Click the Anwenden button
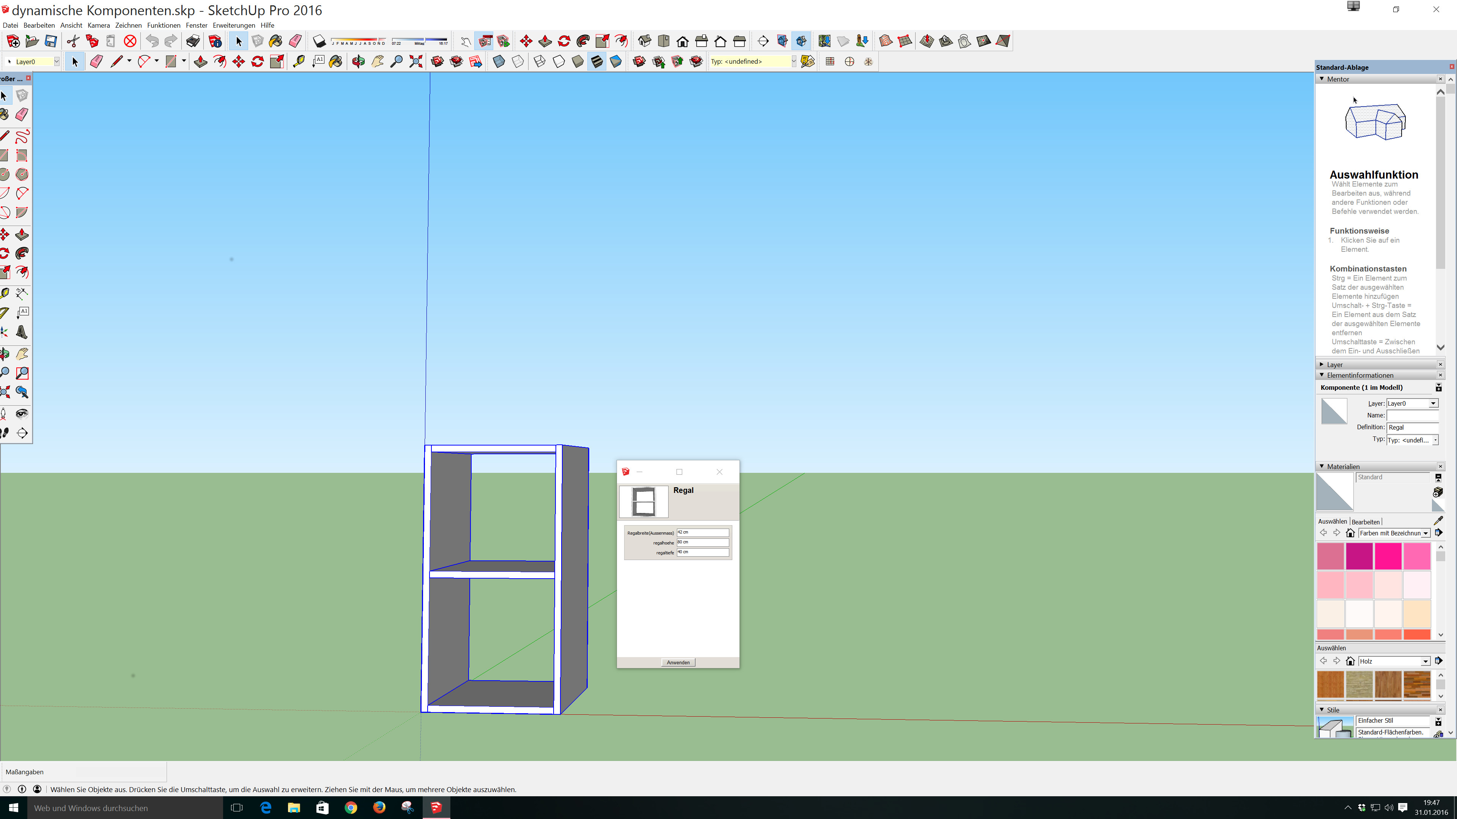The image size is (1457, 819). pyautogui.click(x=678, y=662)
